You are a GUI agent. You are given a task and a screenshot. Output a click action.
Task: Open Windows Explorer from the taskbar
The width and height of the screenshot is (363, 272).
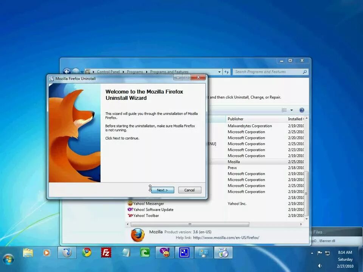tap(28, 253)
